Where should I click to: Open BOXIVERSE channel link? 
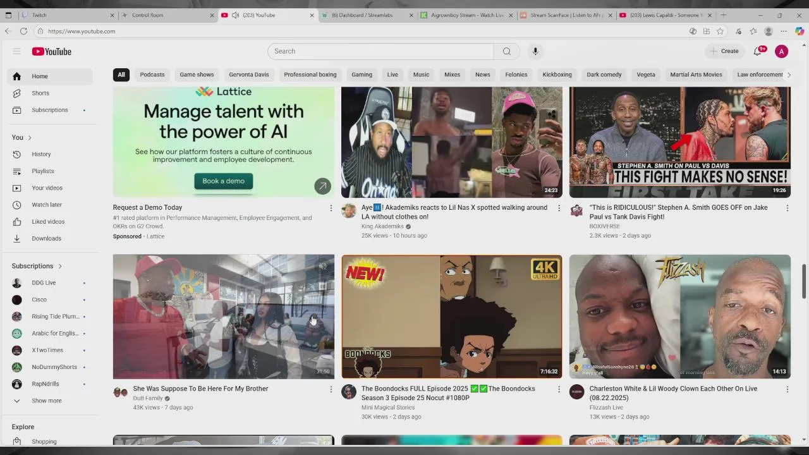tap(605, 226)
